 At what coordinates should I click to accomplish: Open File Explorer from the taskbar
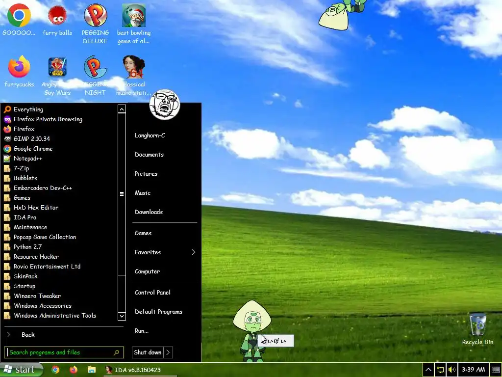(92, 370)
